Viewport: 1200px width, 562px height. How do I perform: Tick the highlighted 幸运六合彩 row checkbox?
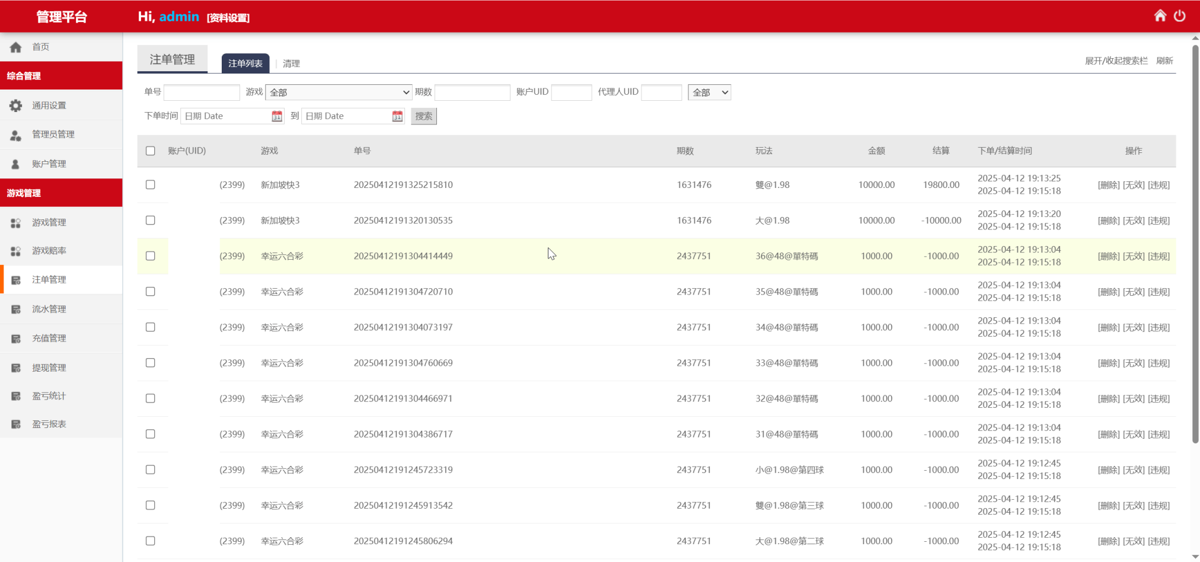tap(150, 256)
